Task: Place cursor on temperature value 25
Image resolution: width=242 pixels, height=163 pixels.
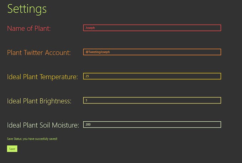Action: click(87, 76)
